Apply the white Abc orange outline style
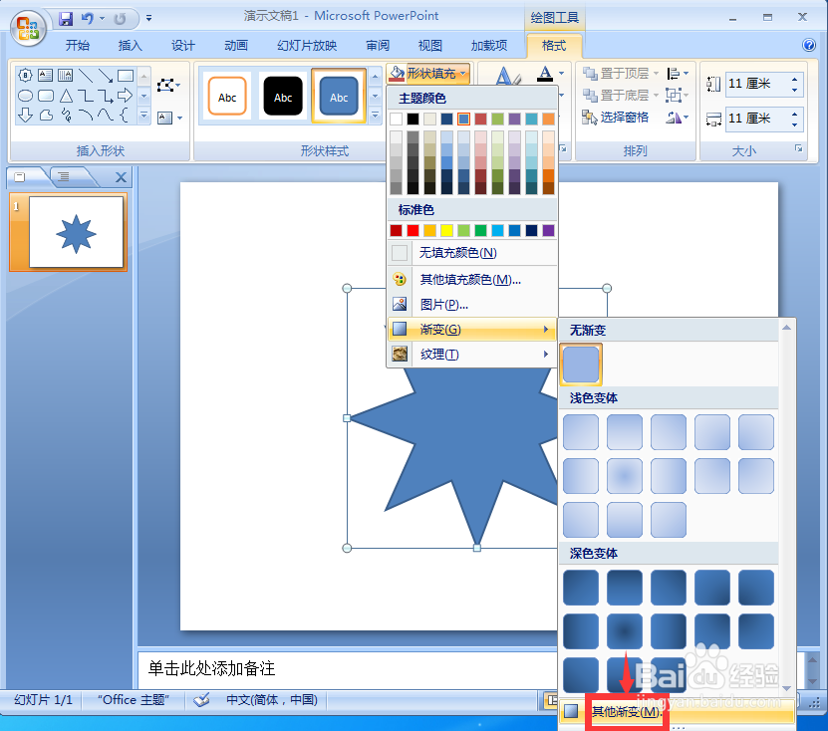This screenshot has width=828, height=731. coord(227,96)
